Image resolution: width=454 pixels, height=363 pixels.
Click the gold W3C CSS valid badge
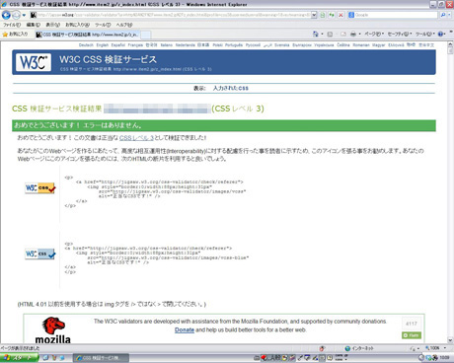coord(40,188)
